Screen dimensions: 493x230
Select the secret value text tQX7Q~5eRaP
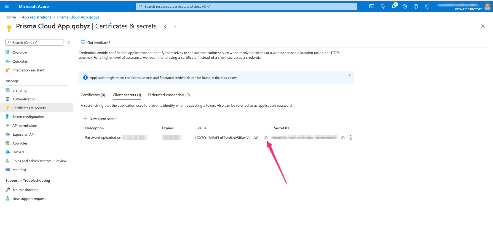click(228, 138)
